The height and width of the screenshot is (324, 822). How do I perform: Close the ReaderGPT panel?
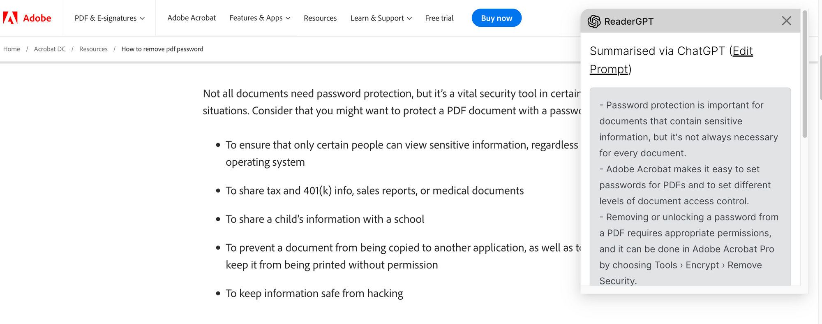click(x=786, y=21)
